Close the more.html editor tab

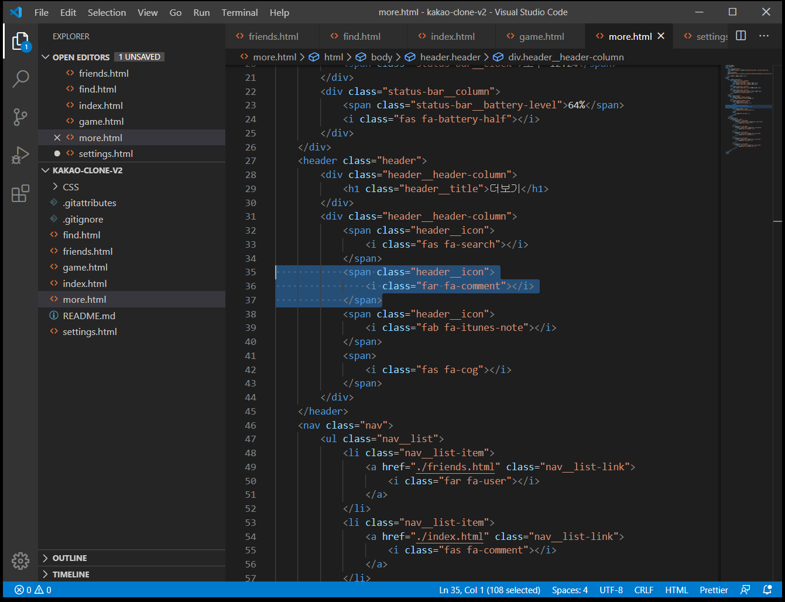pos(661,36)
